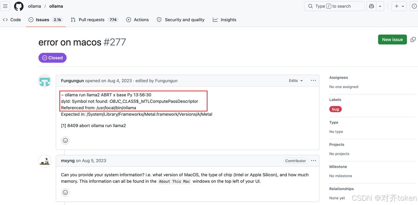This screenshot has height=205, width=418.
Task: Click the Relationships heading
Action: (342, 189)
